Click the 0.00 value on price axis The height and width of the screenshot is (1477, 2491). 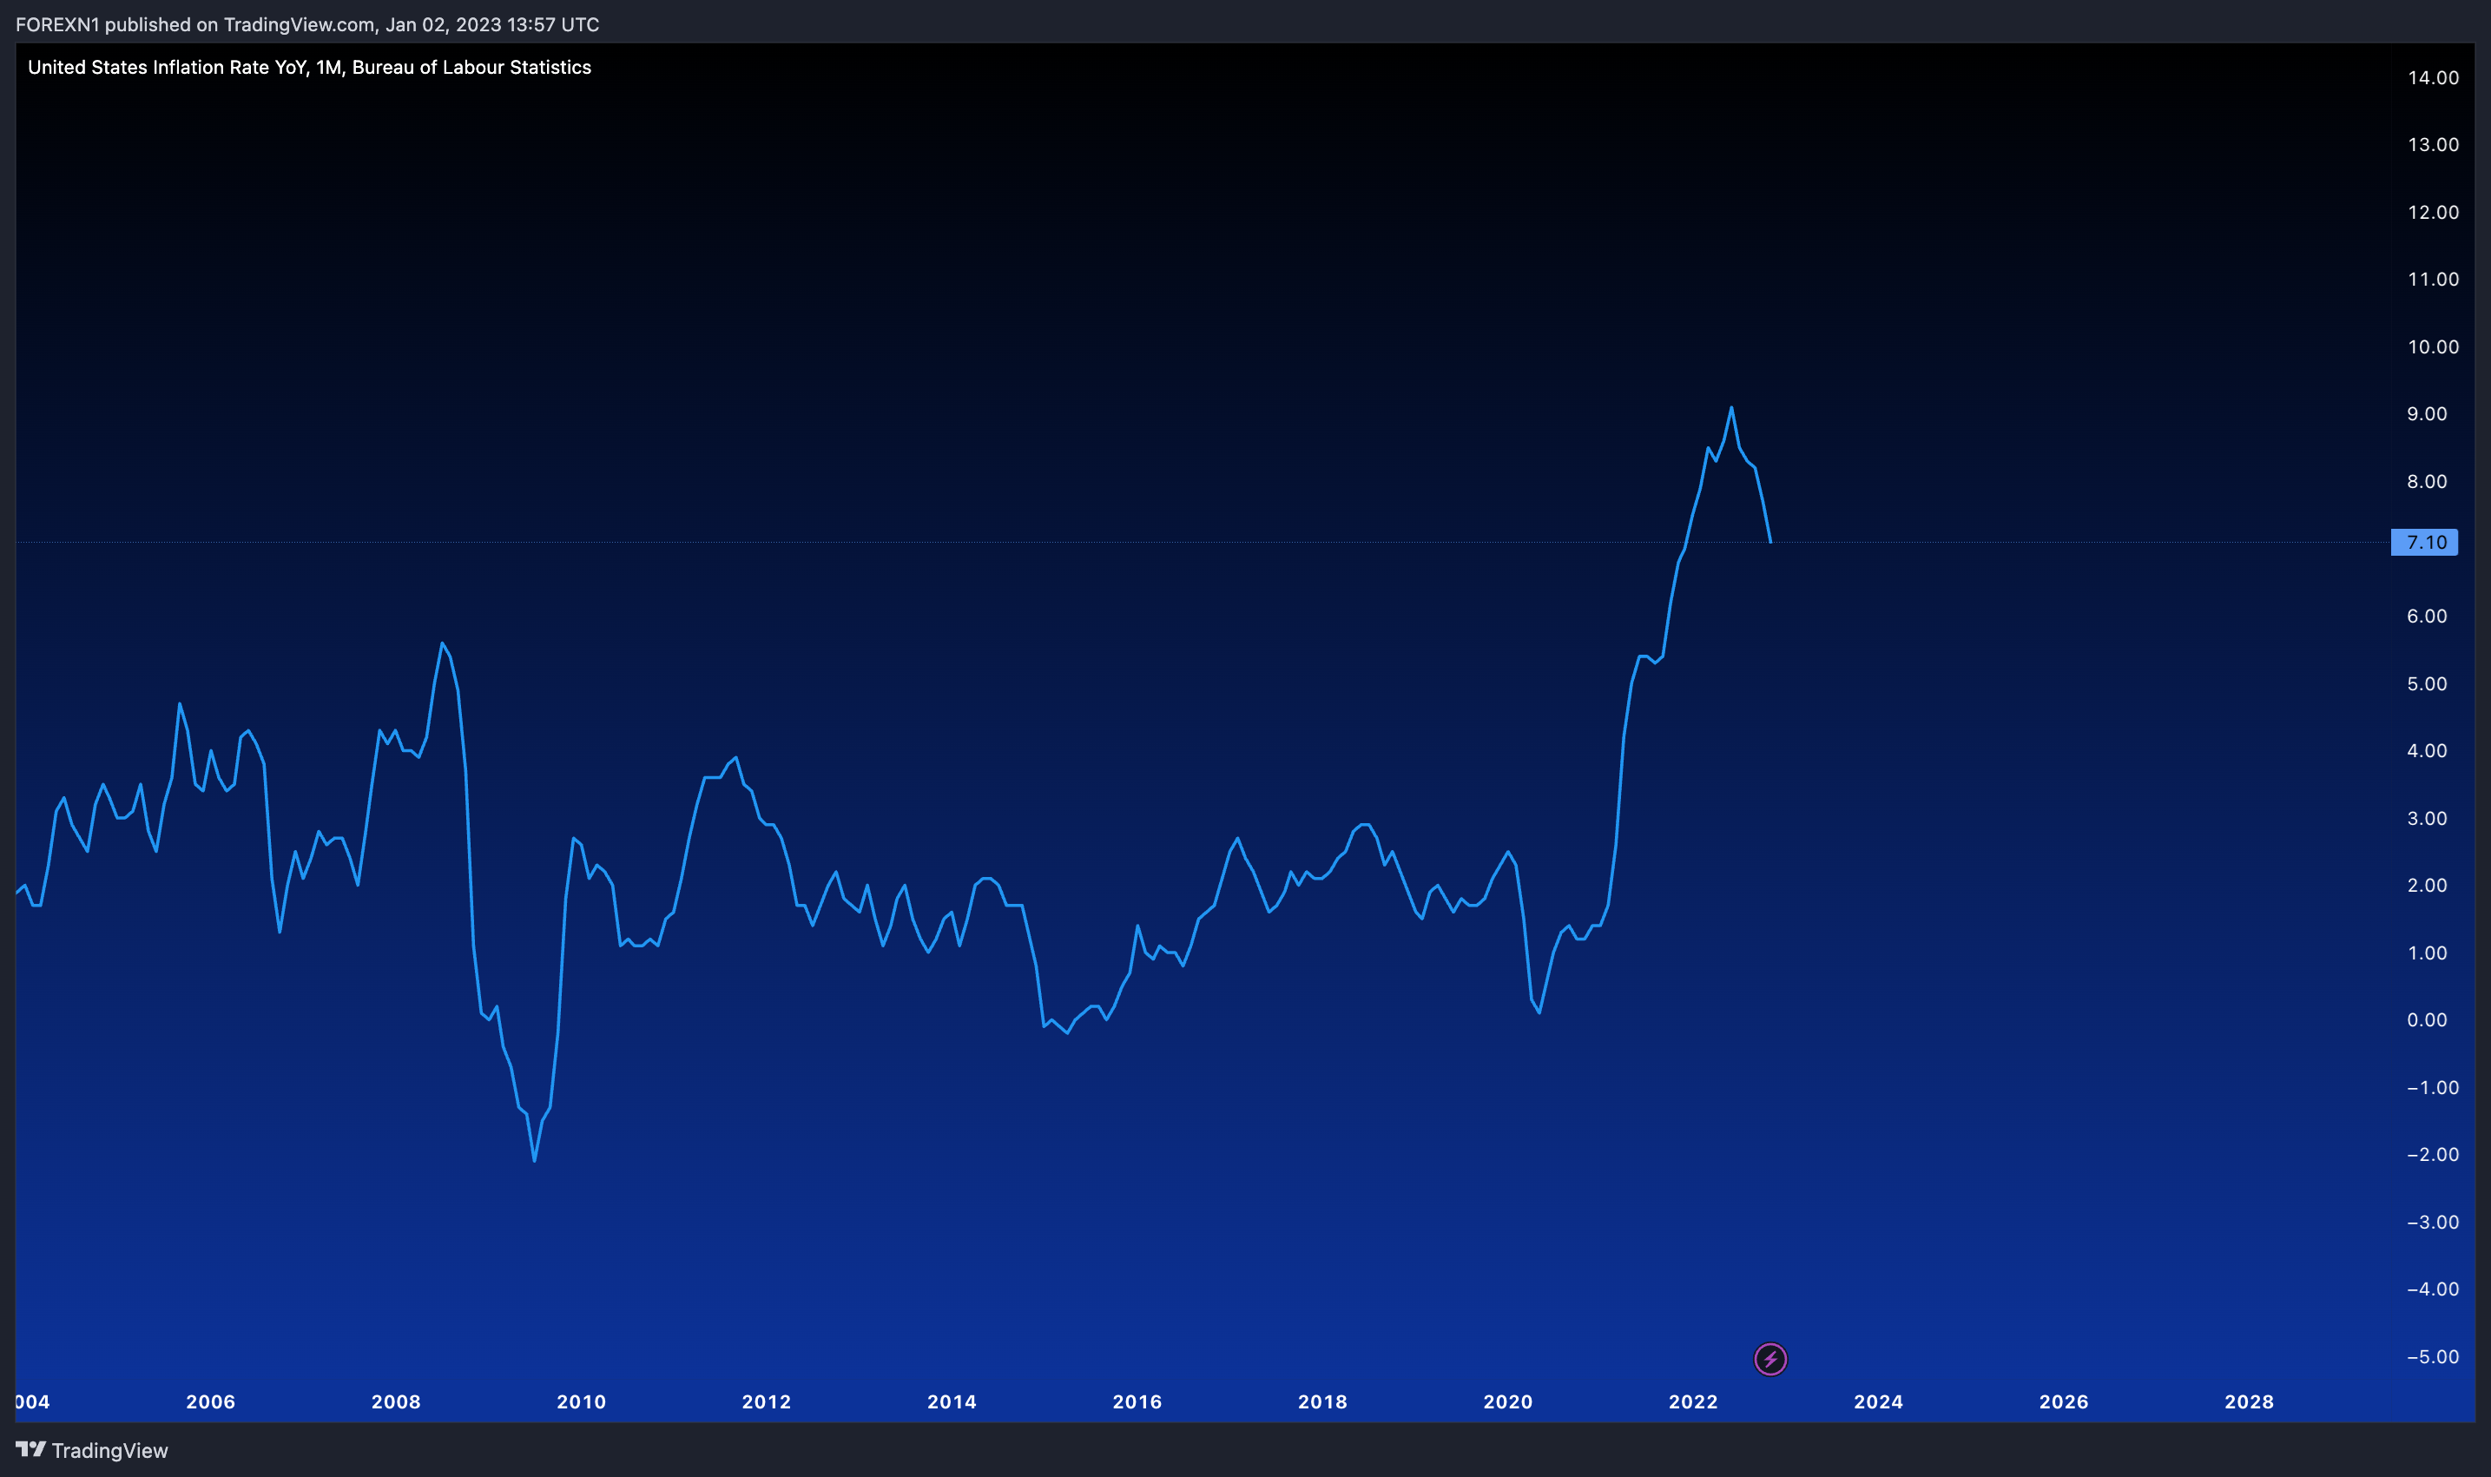coord(2428,1019)
